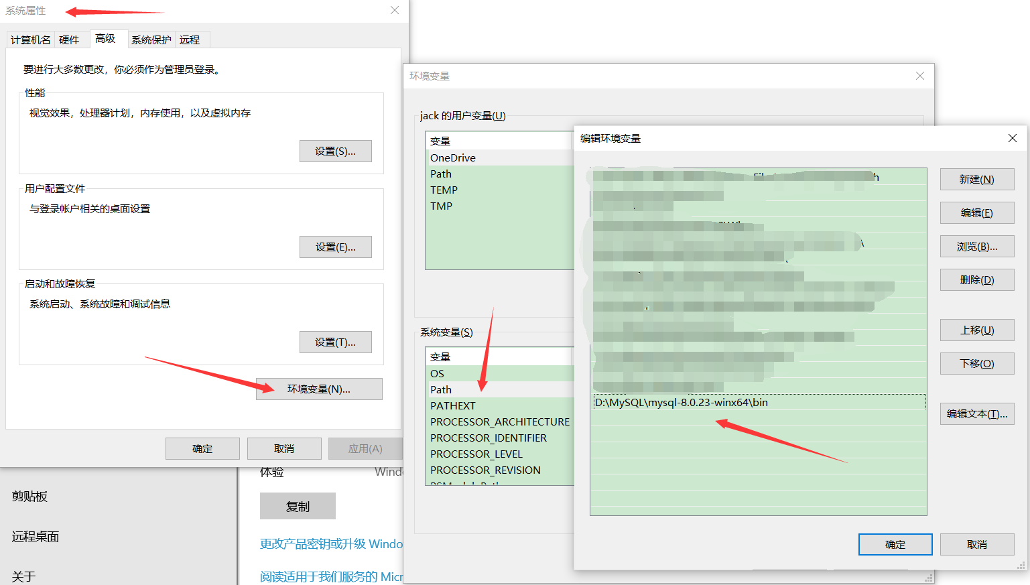Open the 计算机名 tab in System Properties

click(x=30, y=40)
